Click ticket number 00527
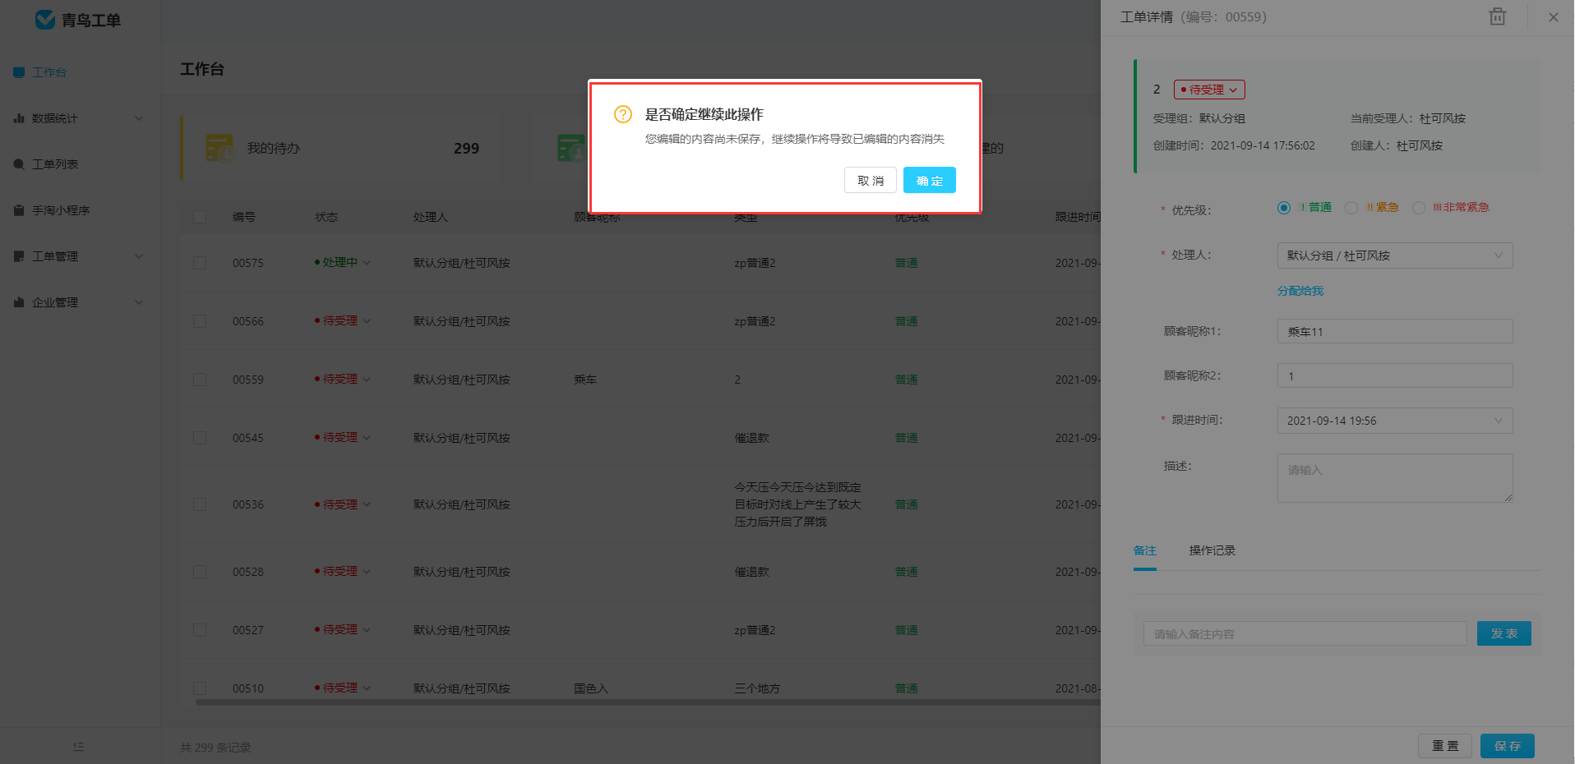This screenshot has height=764, width=1575. (x=248, y=630)
